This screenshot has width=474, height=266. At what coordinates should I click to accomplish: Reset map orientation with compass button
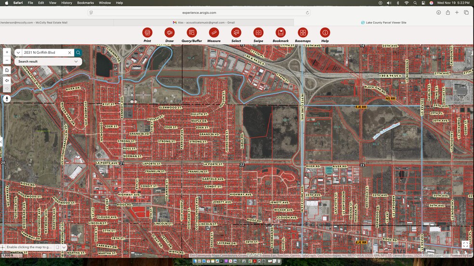click(7, 99)
